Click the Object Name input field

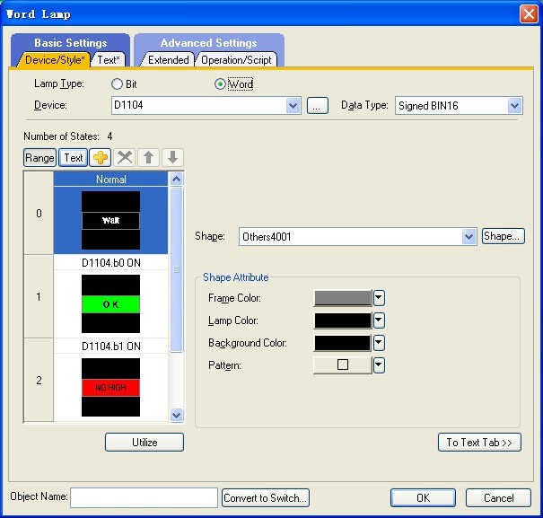144,497
